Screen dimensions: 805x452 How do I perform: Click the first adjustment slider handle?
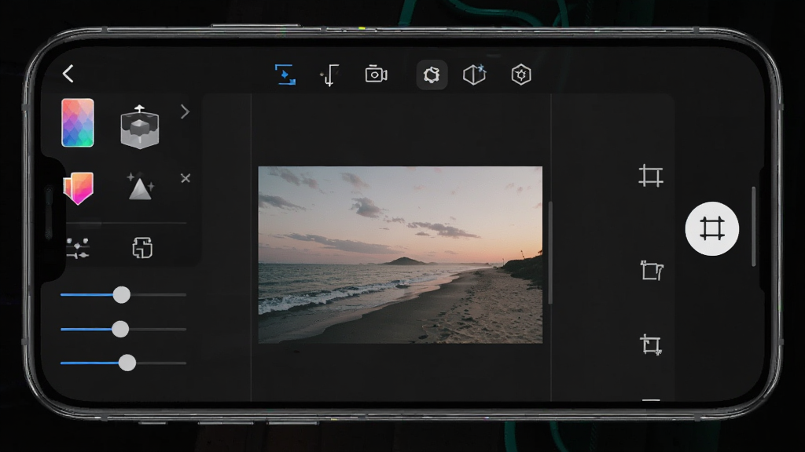click(122, 295)
